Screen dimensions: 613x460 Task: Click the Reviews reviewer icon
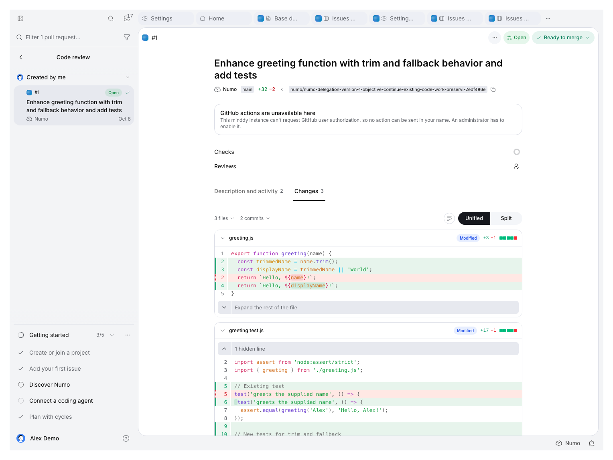(517, 166)
